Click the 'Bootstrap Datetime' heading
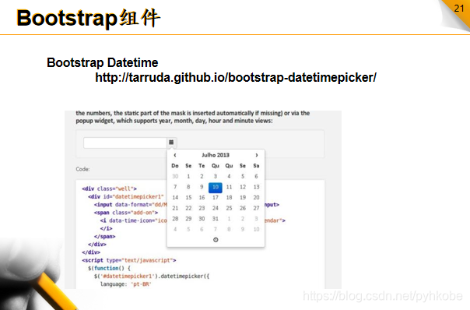Screen dimensions: 470x310 coord(102,63)
